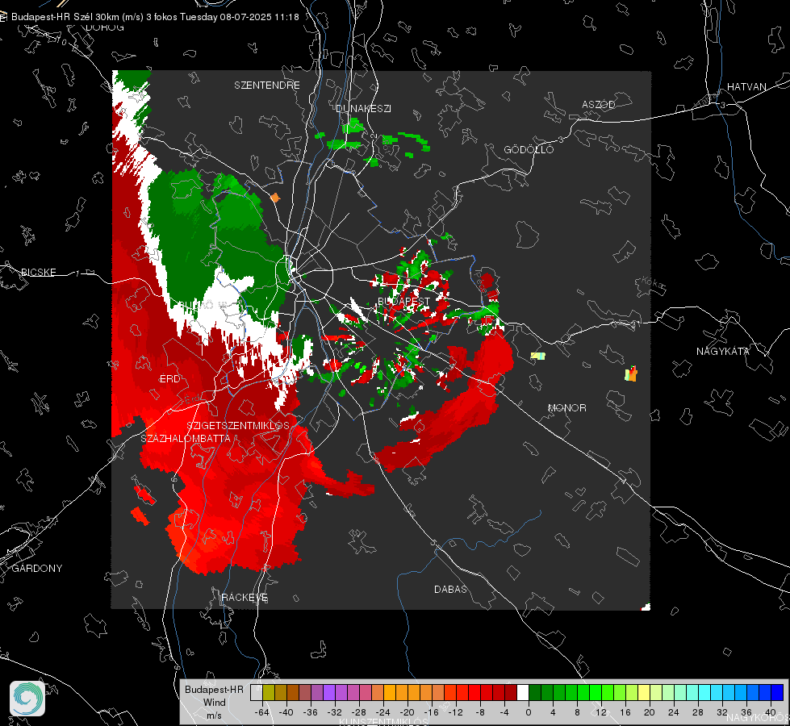The width and height of the screenshot is (790, 726).
Task: Click the GÁRDONY town label
Action: (x=37, y=569)
